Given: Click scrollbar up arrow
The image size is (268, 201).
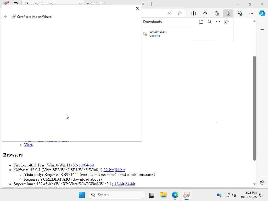Looking at the screenshot, I should pos(254,21).
